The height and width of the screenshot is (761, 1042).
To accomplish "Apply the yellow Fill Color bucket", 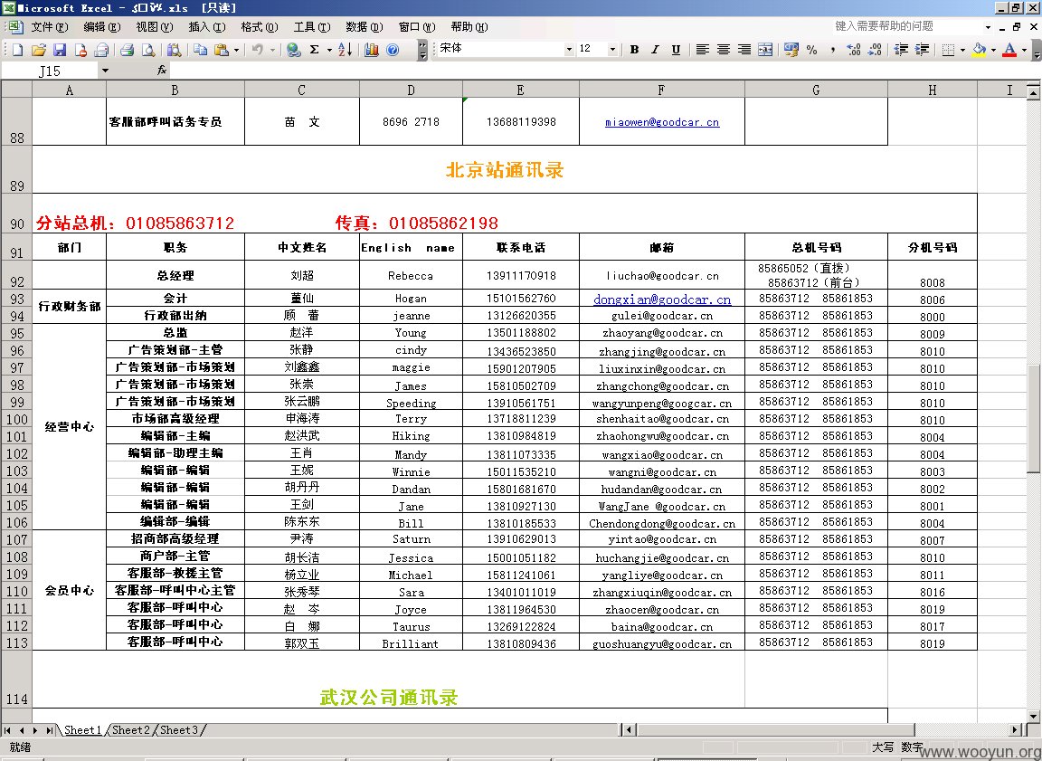I will [979, 50].
